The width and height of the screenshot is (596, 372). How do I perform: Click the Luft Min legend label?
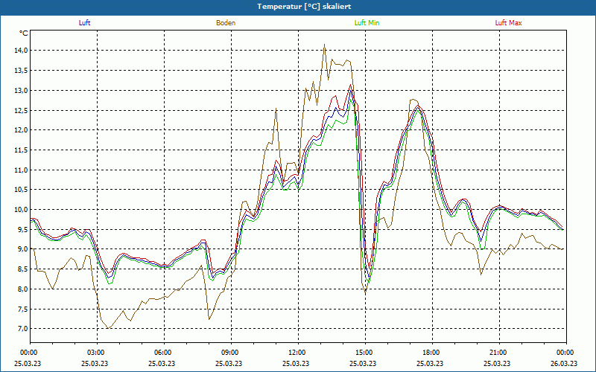coord(367,23)
